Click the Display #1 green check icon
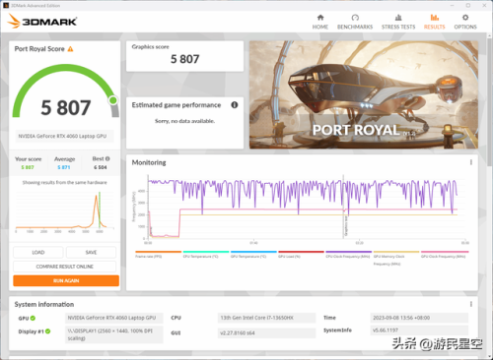 [48, 331]
